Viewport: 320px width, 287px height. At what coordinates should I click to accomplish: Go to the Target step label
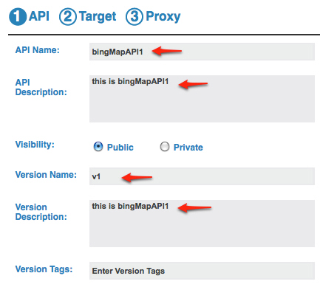pos(98,17)
